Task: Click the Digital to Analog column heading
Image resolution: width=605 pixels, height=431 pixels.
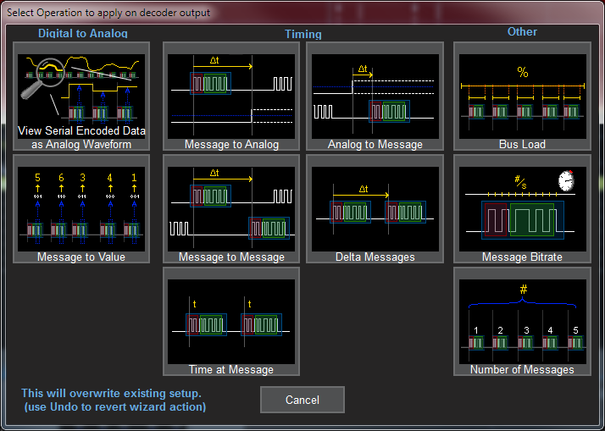Action: [x=83, y=33]
